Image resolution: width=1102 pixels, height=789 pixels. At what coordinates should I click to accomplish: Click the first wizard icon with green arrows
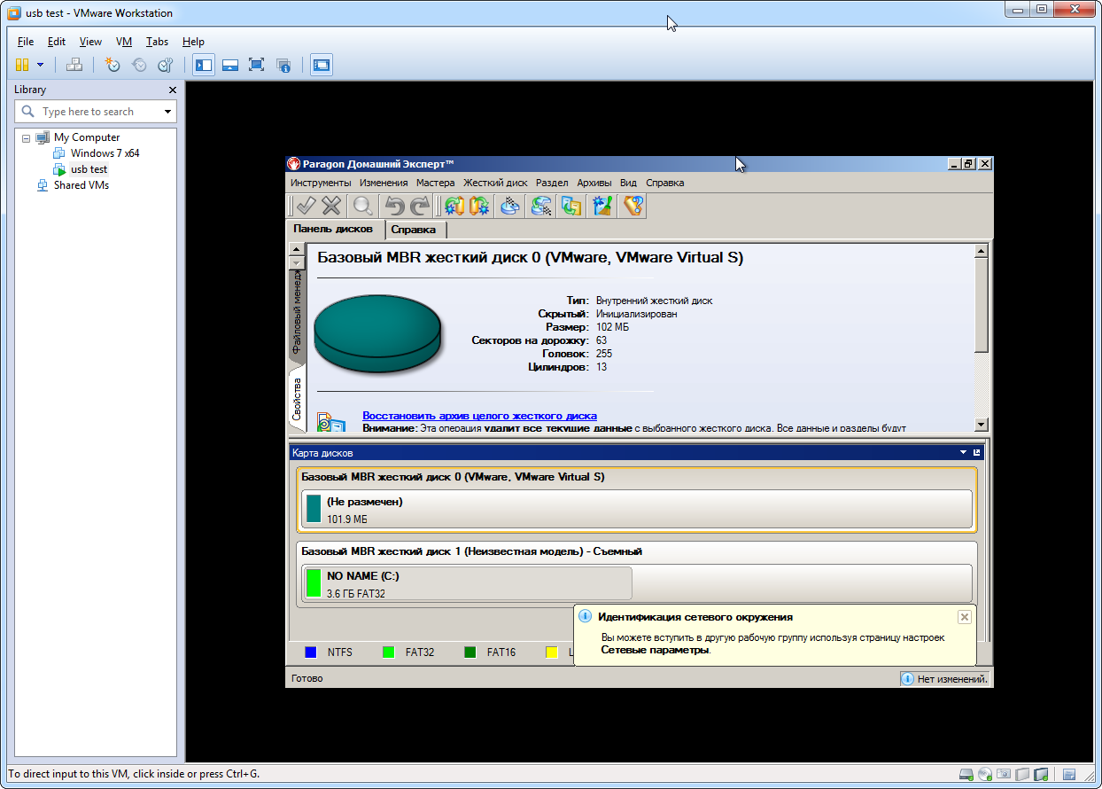click(x=454, y=206)
